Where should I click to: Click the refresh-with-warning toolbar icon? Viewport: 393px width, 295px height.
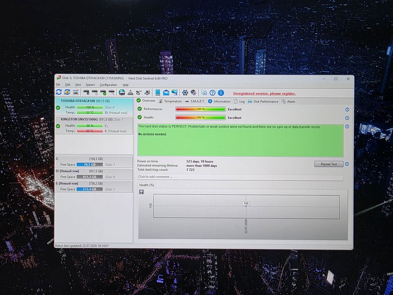pyautogui.click(x=67, y=92)
